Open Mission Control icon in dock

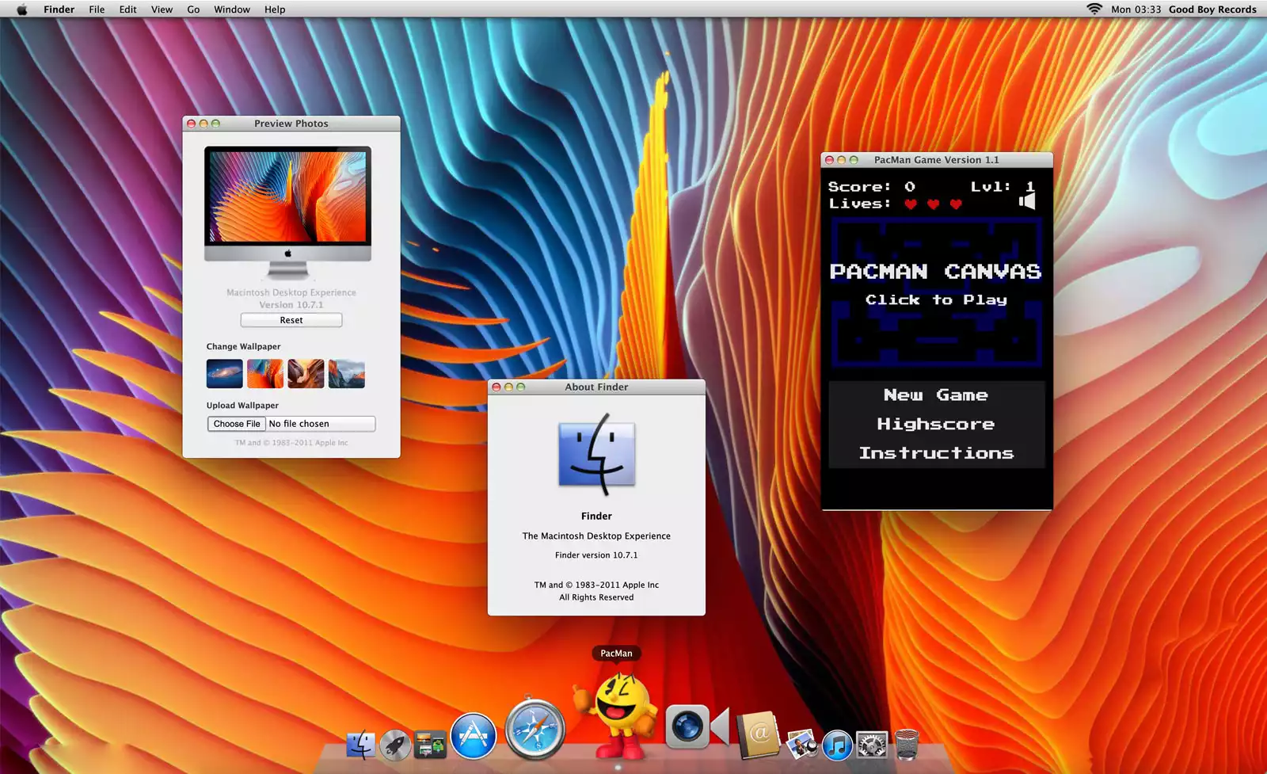coord(430,745)
